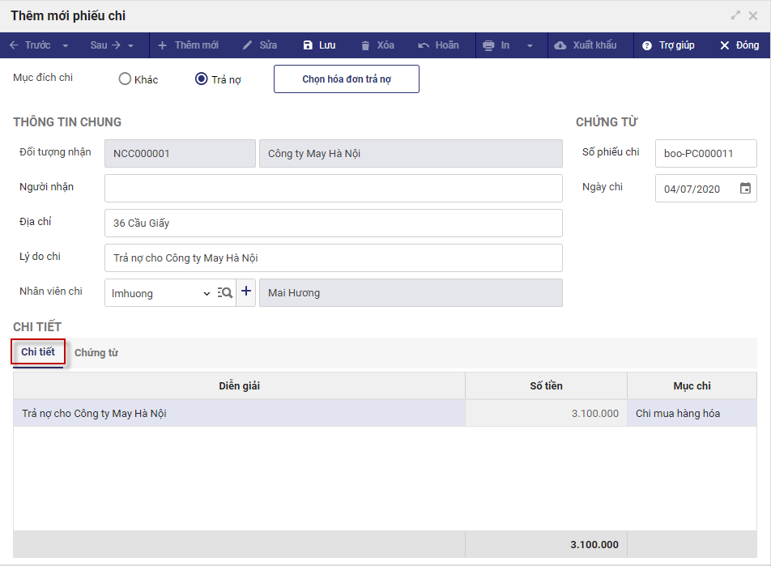The height and width of the screenshot is (566, 771).
Task: Expand the In print options caret
Action: tap(530, 45)
